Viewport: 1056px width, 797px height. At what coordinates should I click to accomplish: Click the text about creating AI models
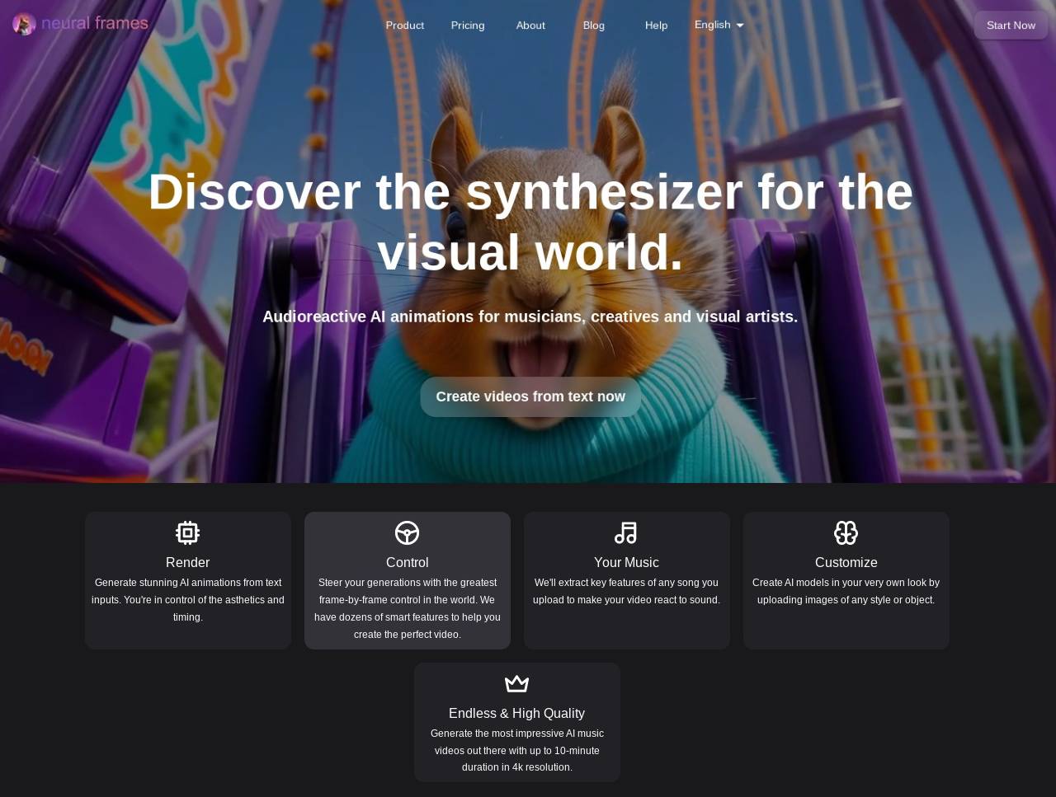click(846, 591)
